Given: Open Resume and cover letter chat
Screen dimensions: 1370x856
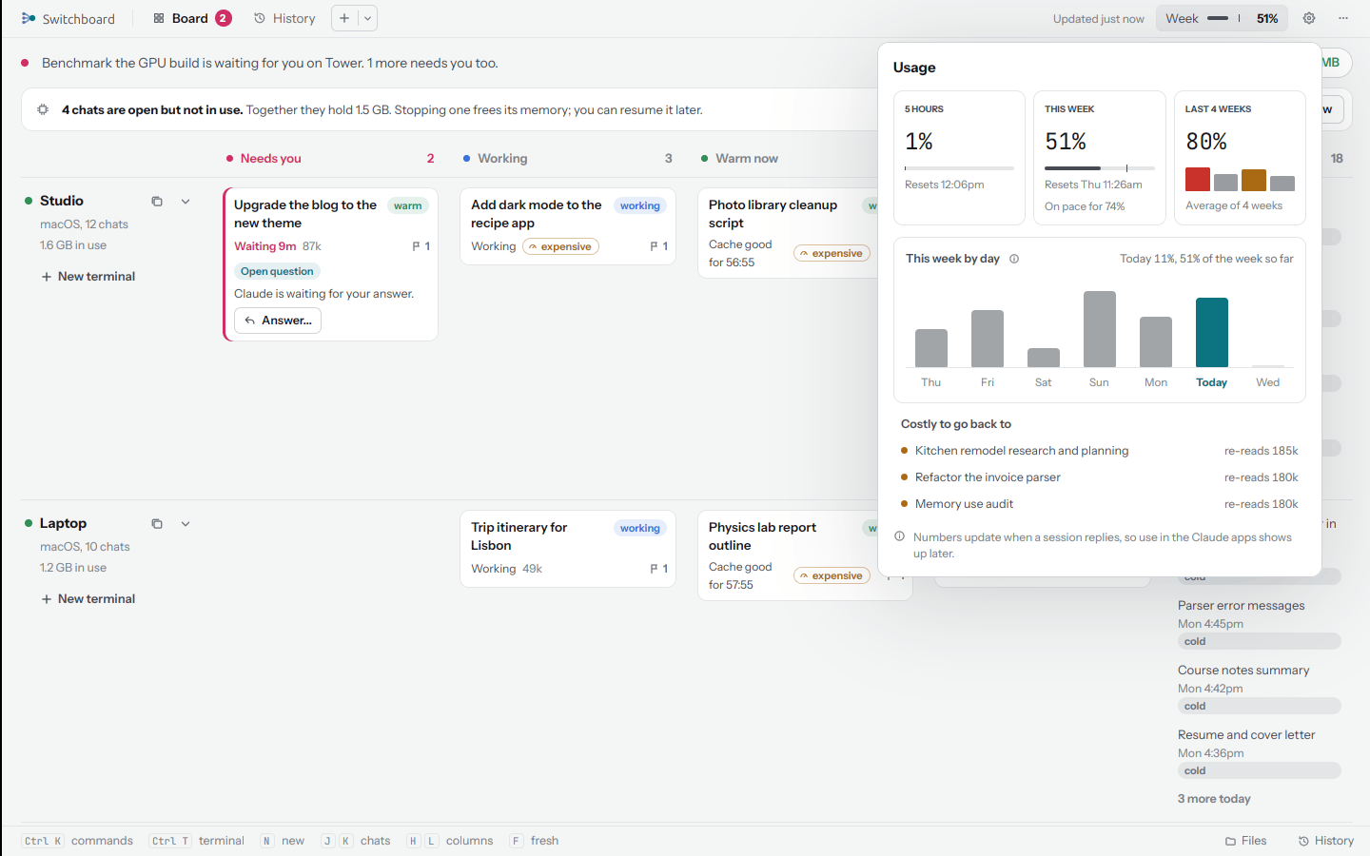Looking at the screenshot, I should (x=1259, y=751).
